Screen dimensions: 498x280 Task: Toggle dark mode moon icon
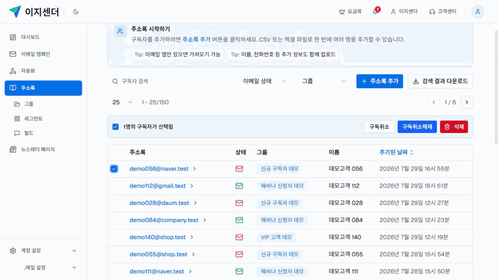coord(76,12)
